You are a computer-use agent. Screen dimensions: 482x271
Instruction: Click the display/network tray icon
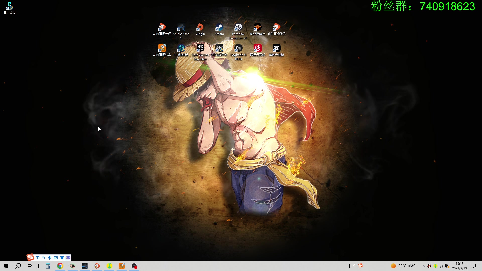point(447,266)
